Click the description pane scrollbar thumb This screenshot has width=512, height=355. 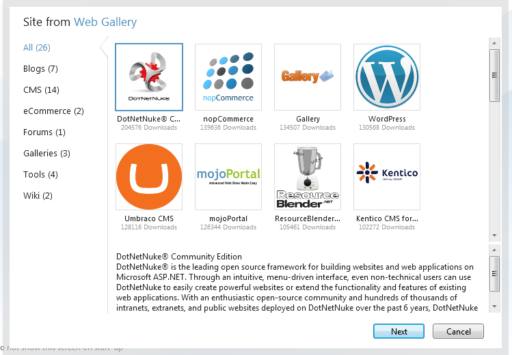click(x=494, y=274)
